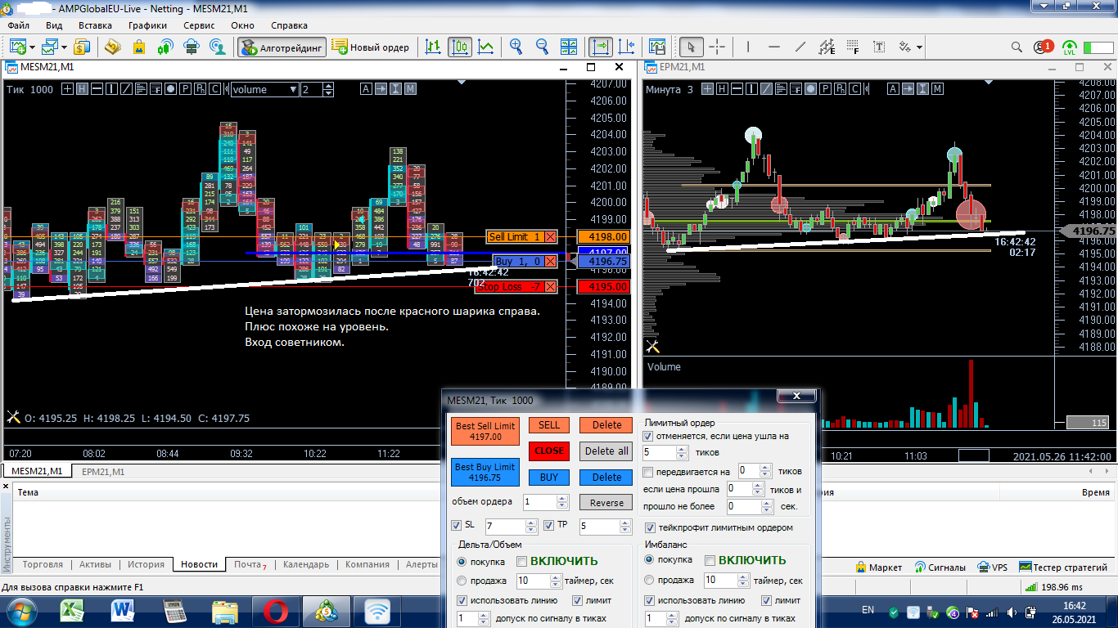The width and height of the screenshot is (1118, 628).
Task: Click the Новый ордер button
Action: click(371, 47)
